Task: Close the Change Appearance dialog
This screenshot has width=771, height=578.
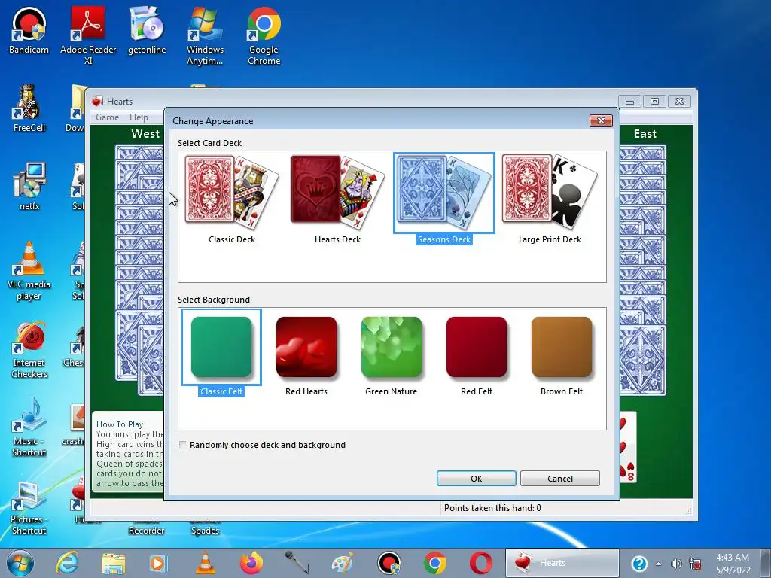Action: coord(601,121)
